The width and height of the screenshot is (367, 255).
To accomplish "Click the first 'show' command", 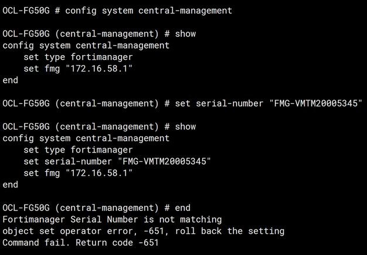I will [x=185, y=34].
